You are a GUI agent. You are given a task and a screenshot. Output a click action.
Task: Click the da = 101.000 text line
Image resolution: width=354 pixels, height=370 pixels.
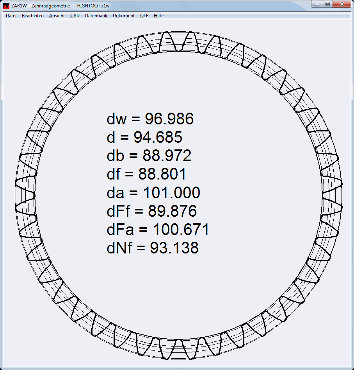coord(153,193)
